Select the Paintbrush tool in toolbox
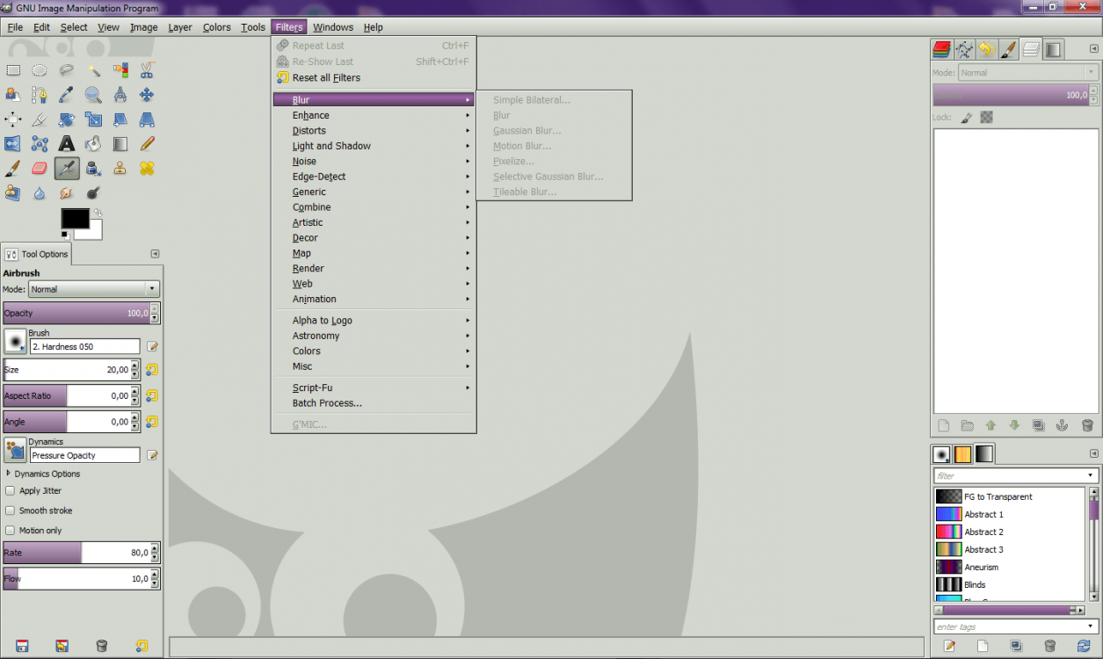 [x=13, y=168]
